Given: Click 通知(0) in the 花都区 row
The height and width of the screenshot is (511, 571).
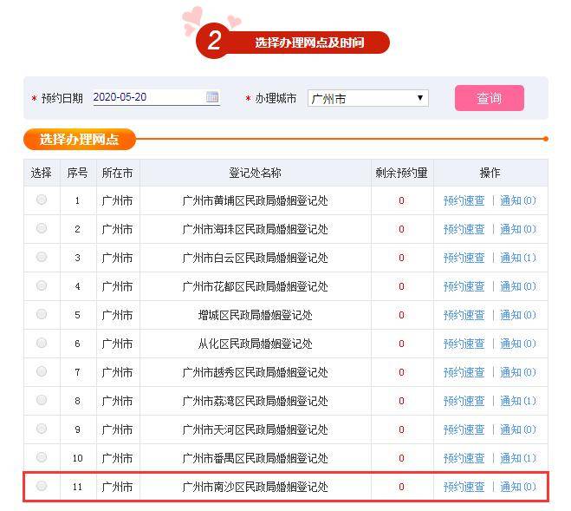Looking at the screenshot, I should (518, 286).
